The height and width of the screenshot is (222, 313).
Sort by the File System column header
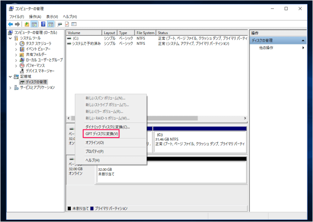coord(145,33)
